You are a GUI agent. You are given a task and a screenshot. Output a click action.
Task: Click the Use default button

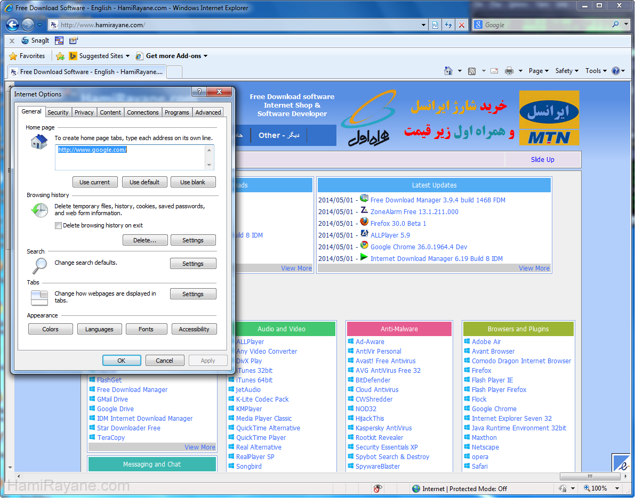pyautogui.click(x=144, y=182)
